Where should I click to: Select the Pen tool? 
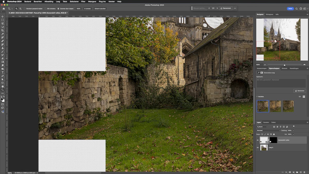click(3, 76)
